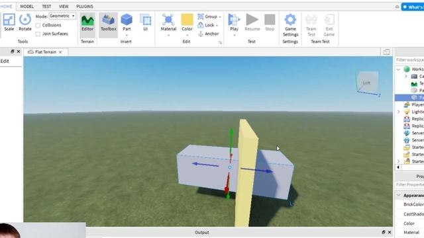The image size is (424, 238).
Task: Click the CastShadow property row
Action: [409, 214]
